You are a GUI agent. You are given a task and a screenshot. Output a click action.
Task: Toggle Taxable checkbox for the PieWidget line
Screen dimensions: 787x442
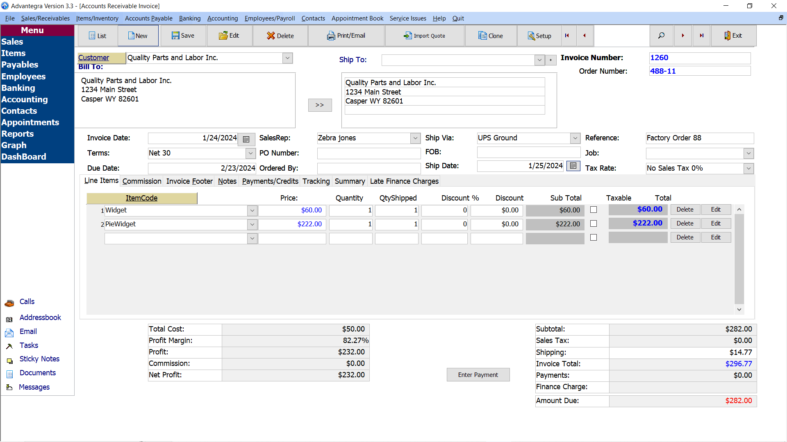(x=594, y=224)
